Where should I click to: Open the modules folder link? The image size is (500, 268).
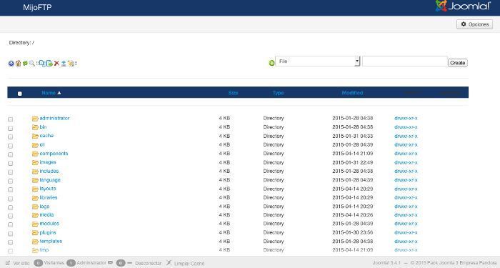pyautogui.click(x=49, y=224)
